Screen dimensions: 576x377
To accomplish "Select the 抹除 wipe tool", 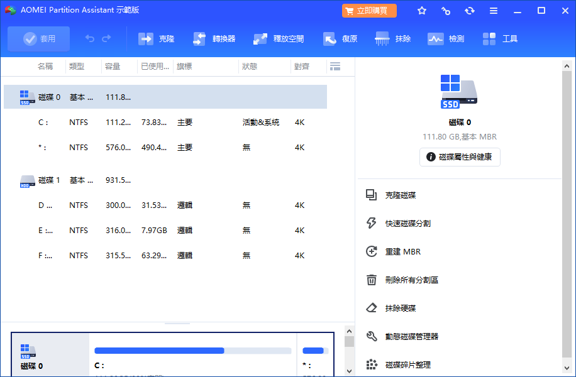I will pyautogui.click(x=393, y=39).
